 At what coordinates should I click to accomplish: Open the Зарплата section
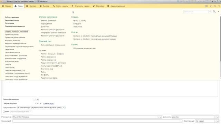[31, 6]
